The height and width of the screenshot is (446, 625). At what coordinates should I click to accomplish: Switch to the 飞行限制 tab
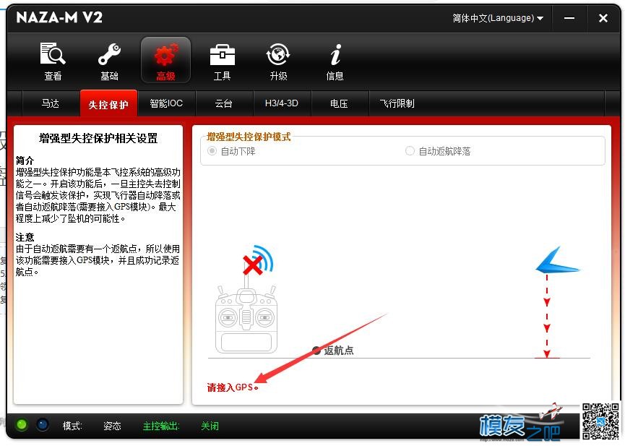[x=397, y=103]
